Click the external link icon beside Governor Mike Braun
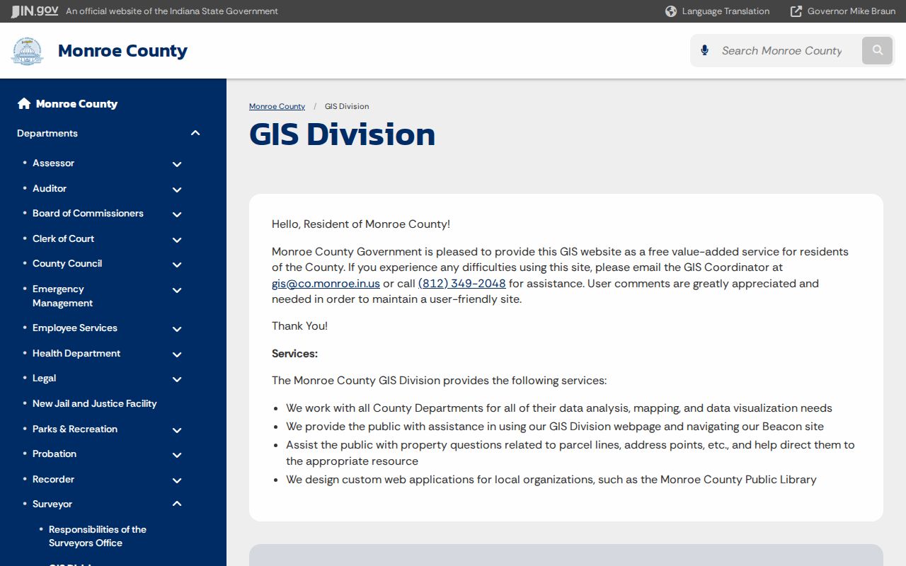The height and width of the screenshot is (566, 906). point(796,11)
